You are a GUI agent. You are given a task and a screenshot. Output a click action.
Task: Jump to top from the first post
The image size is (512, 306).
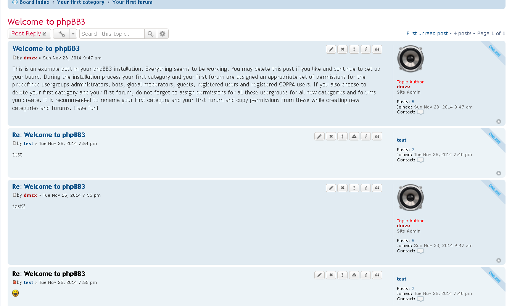499,122
